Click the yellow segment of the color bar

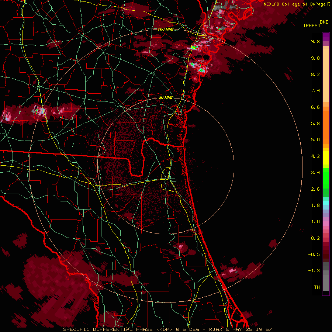click(326, 158)
